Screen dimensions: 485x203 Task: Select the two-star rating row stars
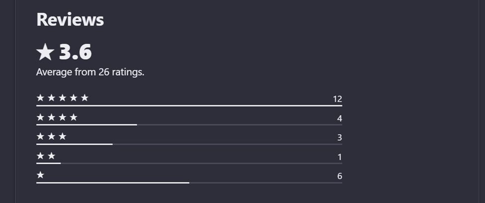pos(46,156)
